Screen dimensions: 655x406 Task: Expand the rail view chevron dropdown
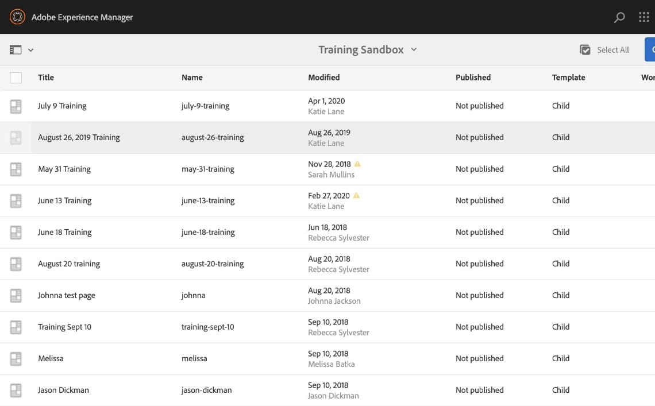31,50
